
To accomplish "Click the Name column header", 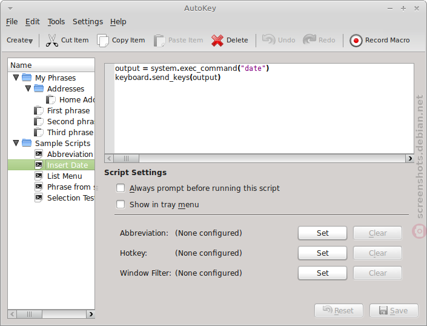I will [51, 65].
